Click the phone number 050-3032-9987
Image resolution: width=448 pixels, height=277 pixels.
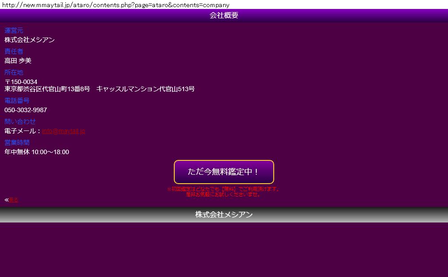point(26,110)
